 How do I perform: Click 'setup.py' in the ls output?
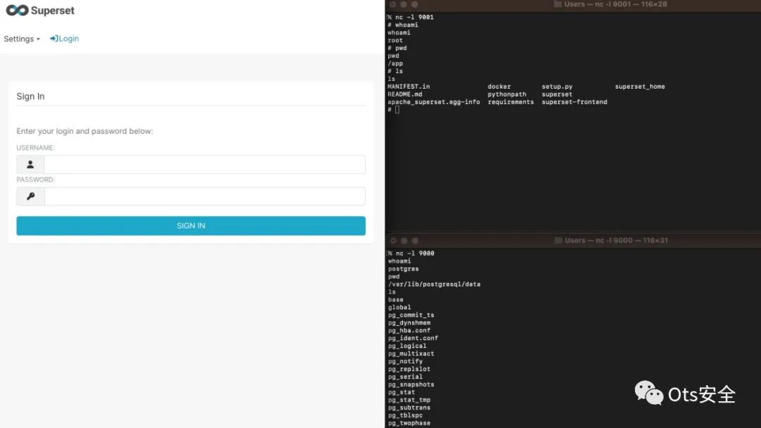pos(557,87)
